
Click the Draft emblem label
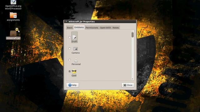(x=74, y=41)
